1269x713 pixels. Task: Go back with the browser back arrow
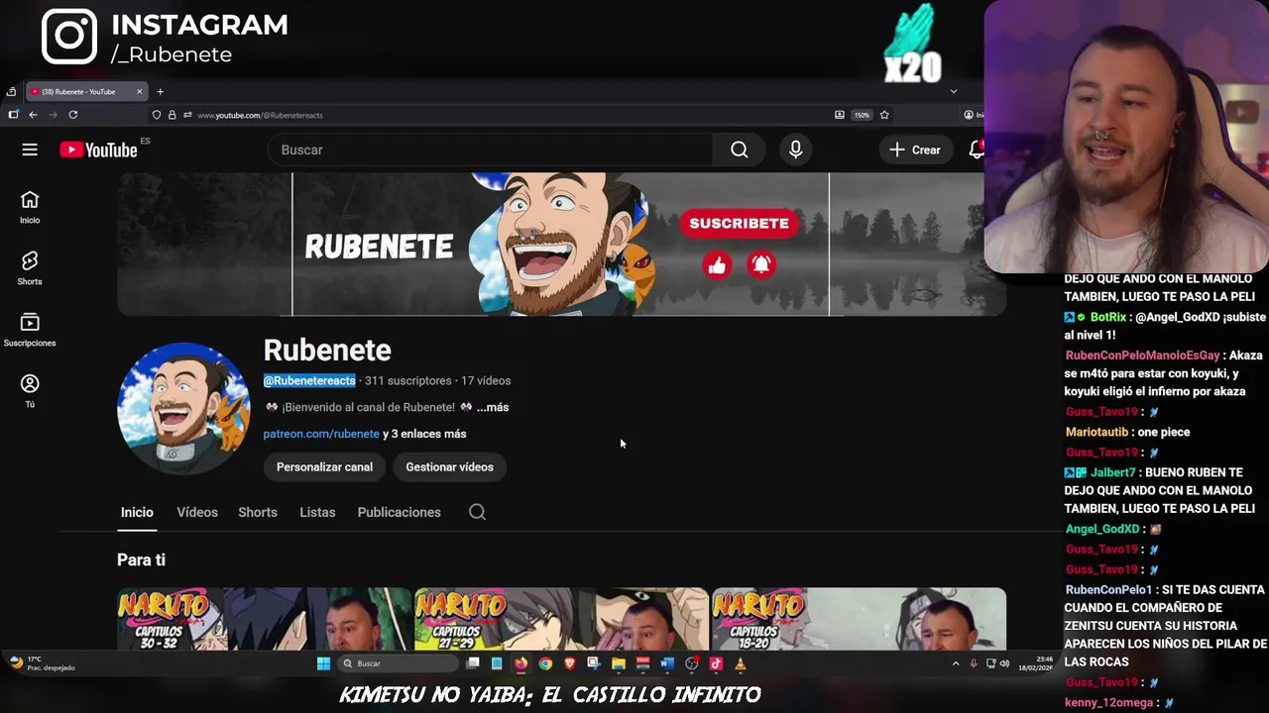click(x=33, y=115)
